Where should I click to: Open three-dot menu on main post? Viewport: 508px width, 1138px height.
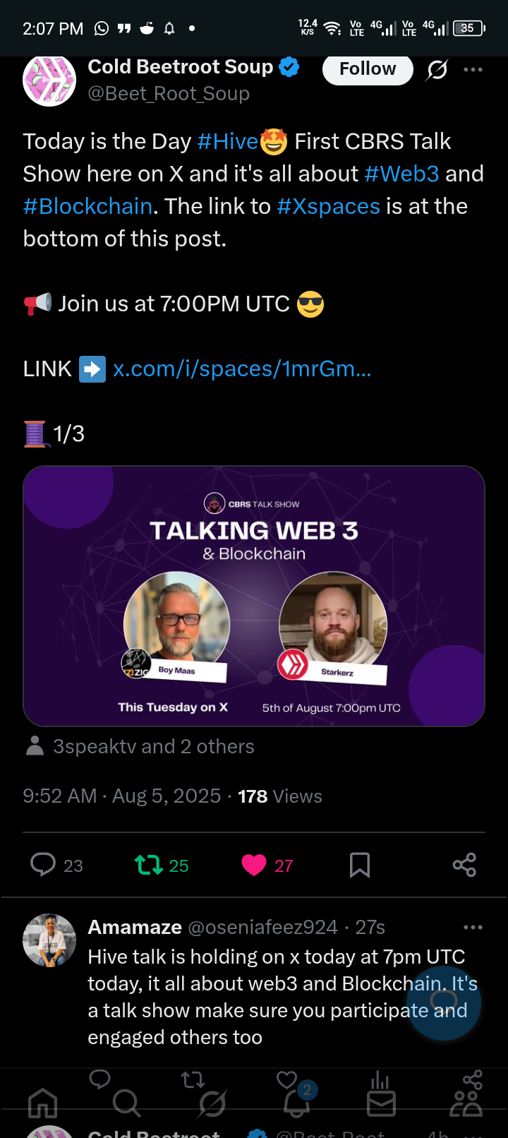(473, 69)
